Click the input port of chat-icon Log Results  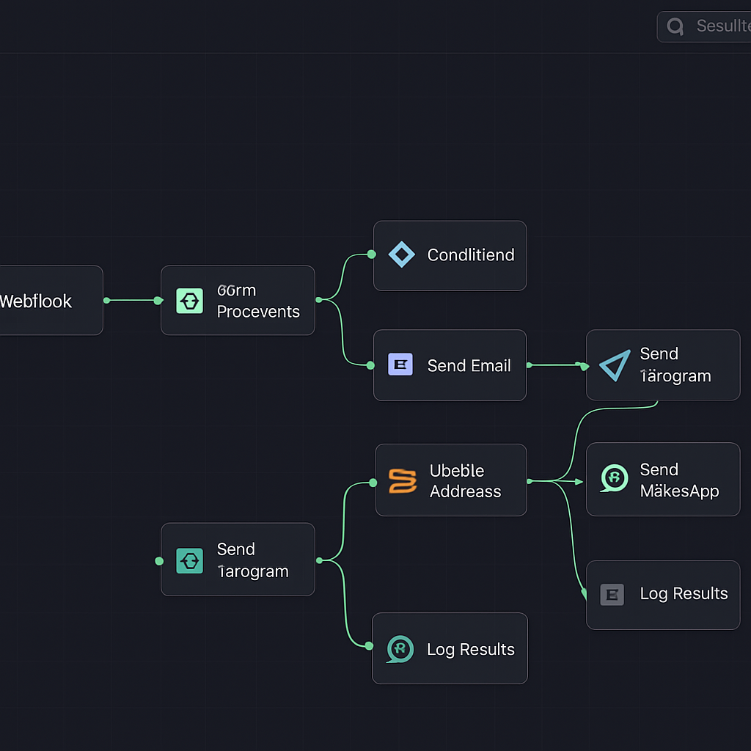[x=369, y=646]
